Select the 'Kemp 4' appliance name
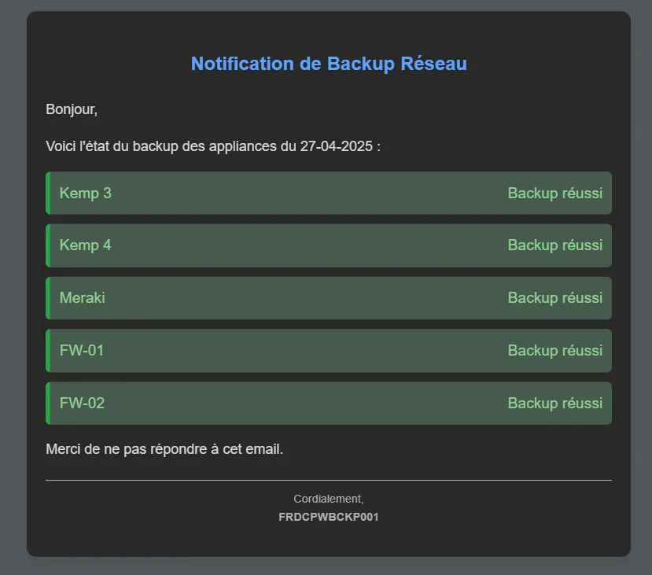Image resolution: width=652 pixels, height=575 pixels. click(85, 245)
